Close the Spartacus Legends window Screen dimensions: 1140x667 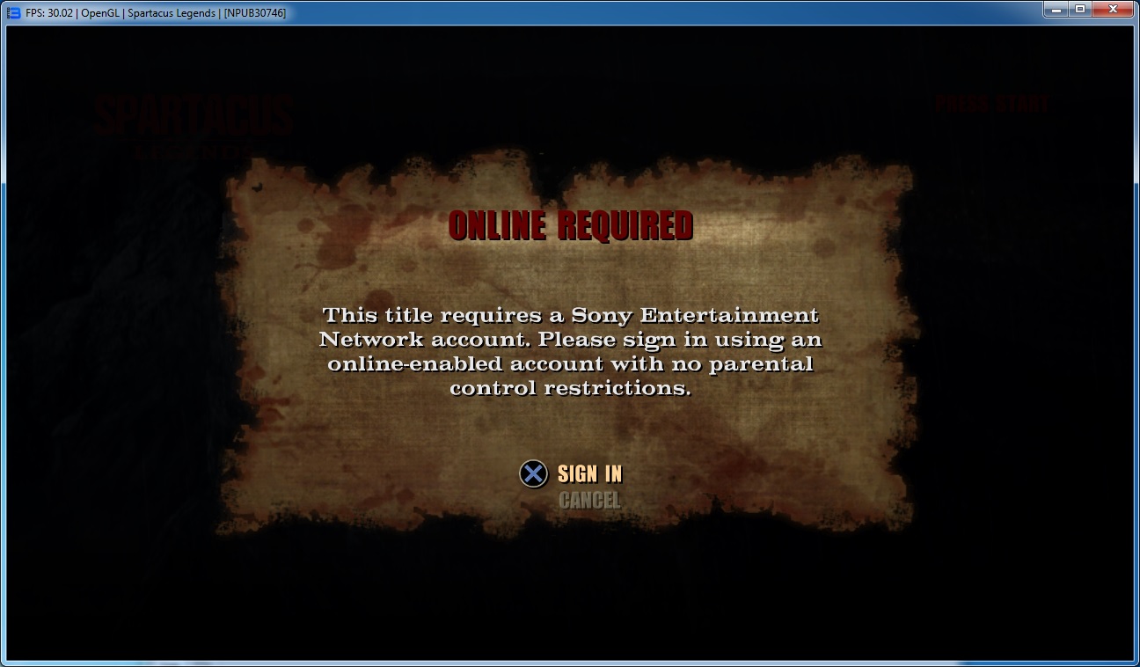(1114, 10)
